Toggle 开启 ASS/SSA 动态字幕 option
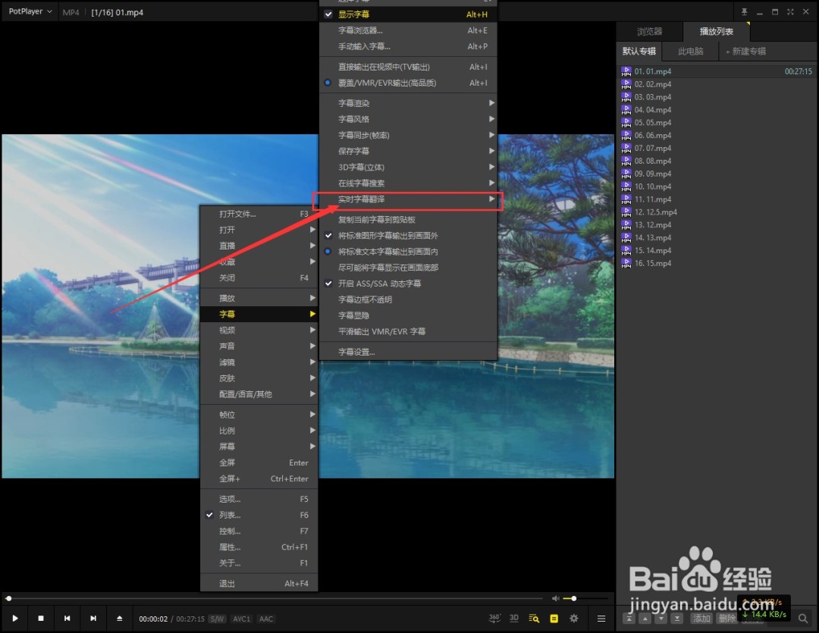Image resolution: width=819 pixels, height=633 pixels. pyautogui.click(x=408, y=284)
